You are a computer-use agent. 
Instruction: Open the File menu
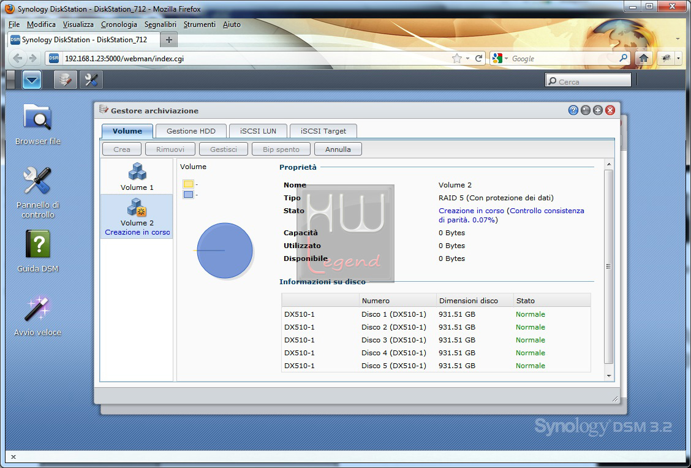[14, 25]
